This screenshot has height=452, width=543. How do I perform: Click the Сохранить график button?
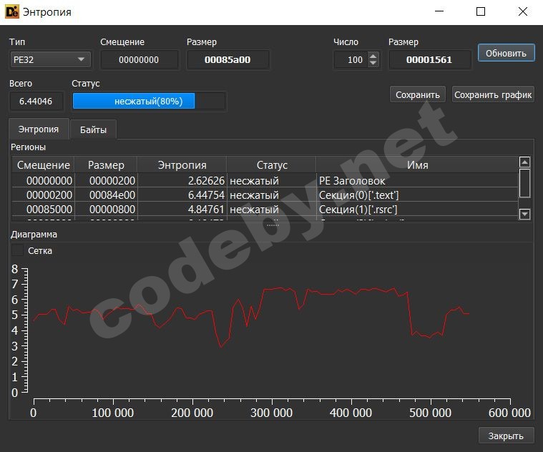click(x=493, y=94)
